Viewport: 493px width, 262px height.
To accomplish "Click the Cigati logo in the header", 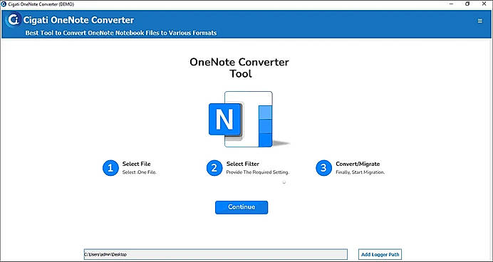I will pos(14,20).
